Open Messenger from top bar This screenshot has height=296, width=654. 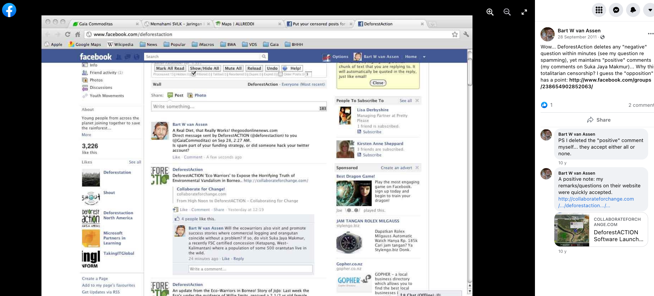click(616, 10)
